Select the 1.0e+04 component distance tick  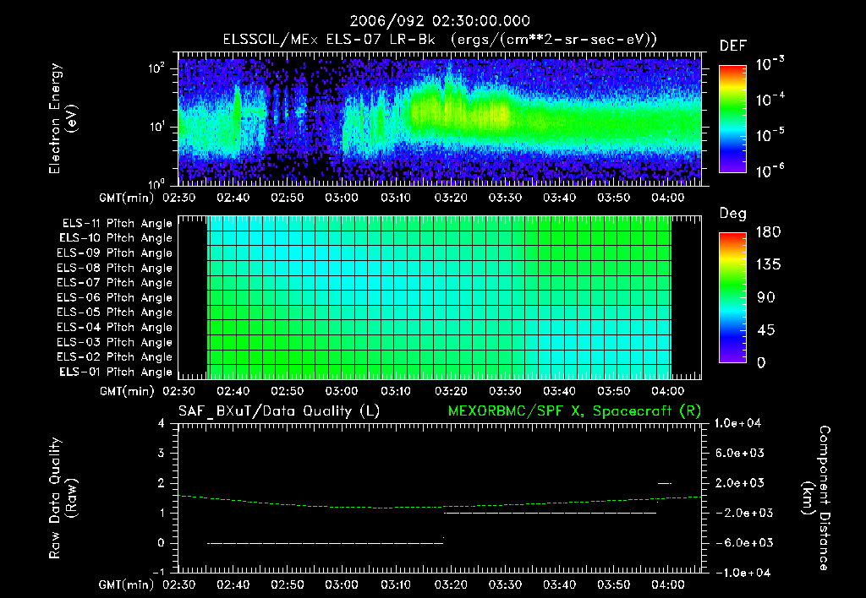[737, 423]
